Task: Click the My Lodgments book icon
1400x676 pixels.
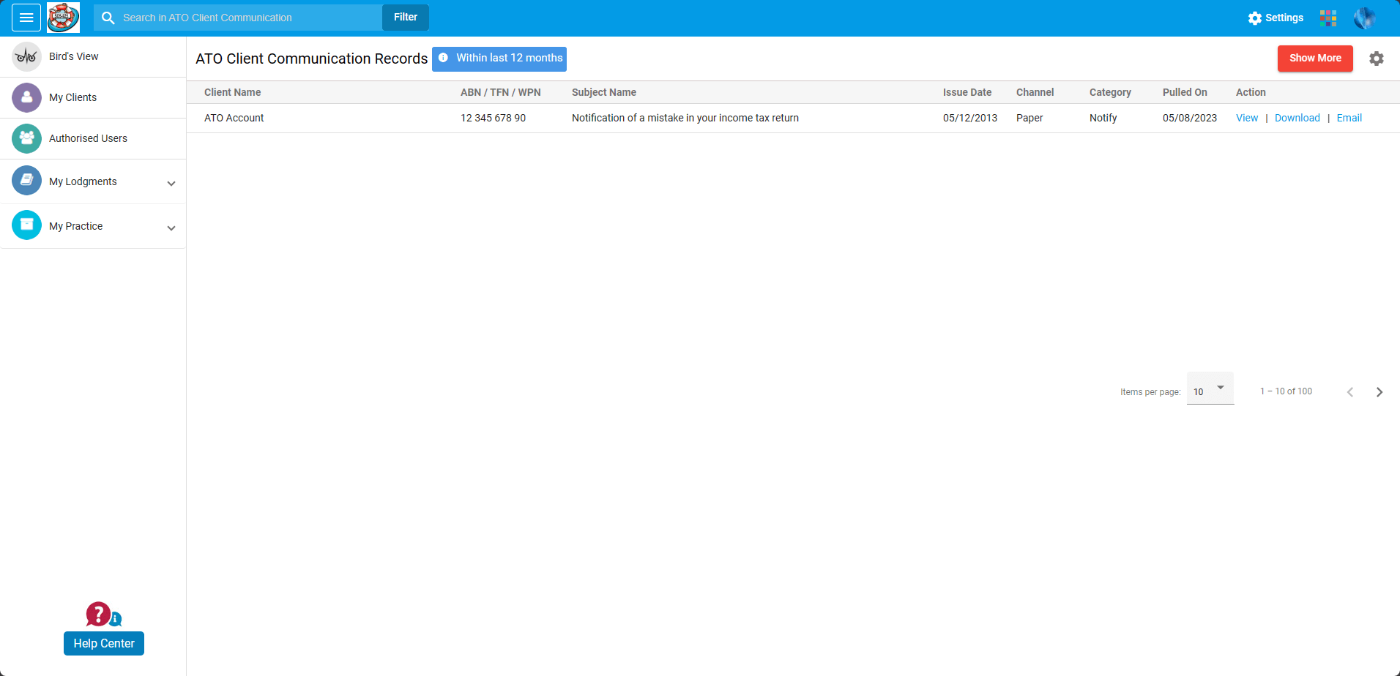Action: (26, 180)
